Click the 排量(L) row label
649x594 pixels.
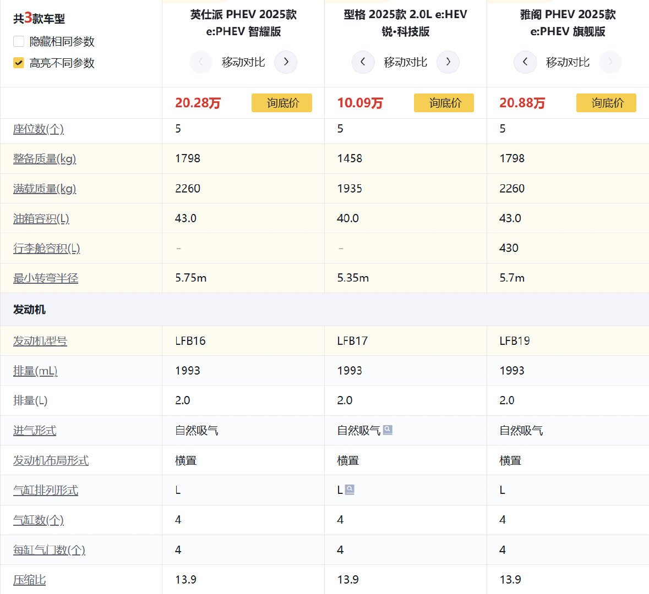pos(30,400)
